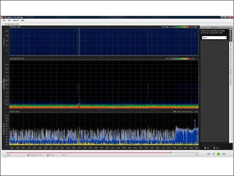
Task: Open the File menu
Action: 4,21
